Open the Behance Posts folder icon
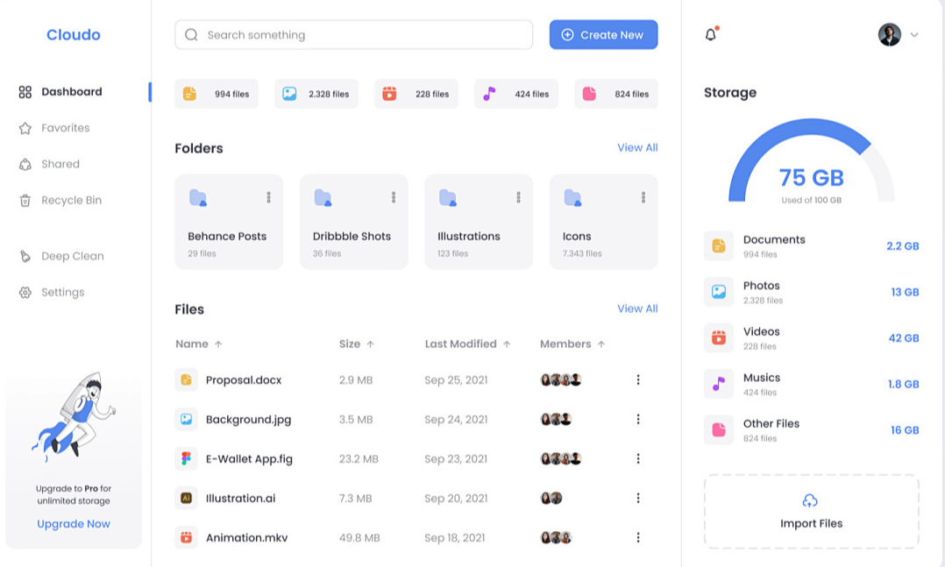This screenshot has height=567, width=945. [198, 198]
